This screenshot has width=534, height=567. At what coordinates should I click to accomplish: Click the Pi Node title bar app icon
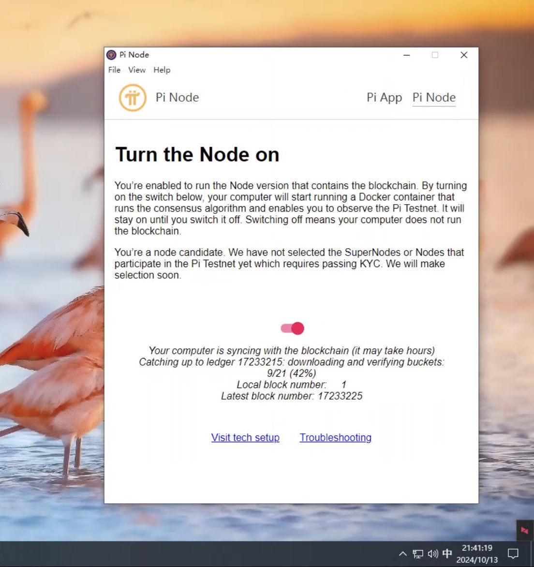pyautogui.click(x=111, y=55)
